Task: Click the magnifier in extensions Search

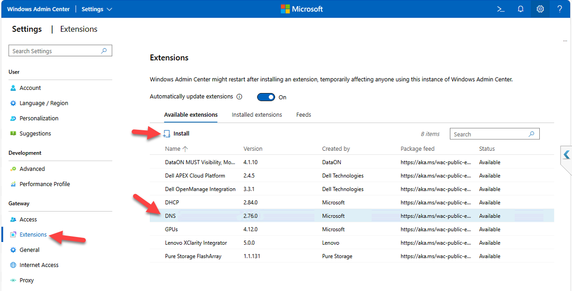Action: [x=532, y=134]
